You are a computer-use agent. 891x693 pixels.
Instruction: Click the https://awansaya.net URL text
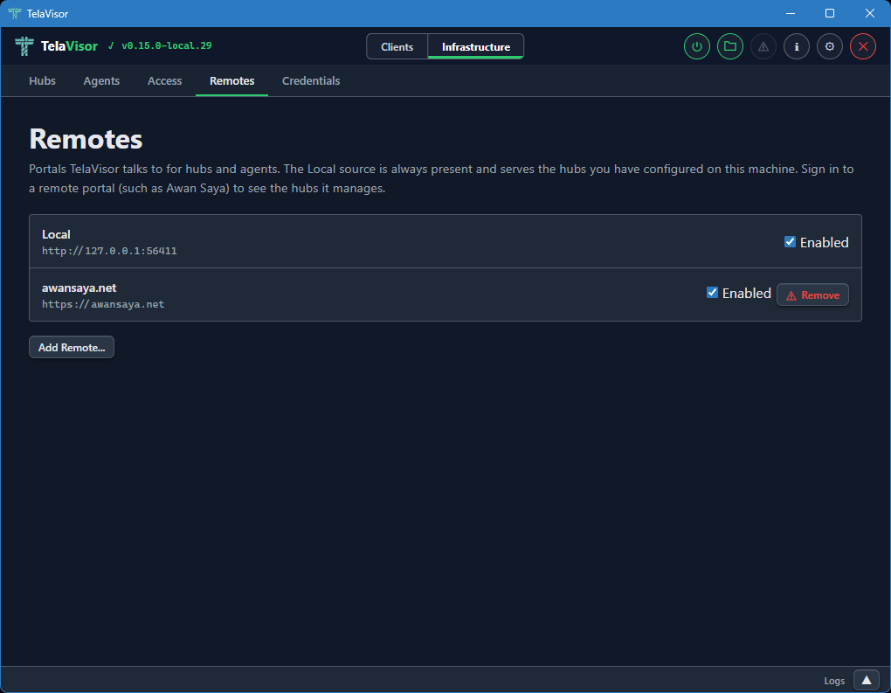click(103, 304)
